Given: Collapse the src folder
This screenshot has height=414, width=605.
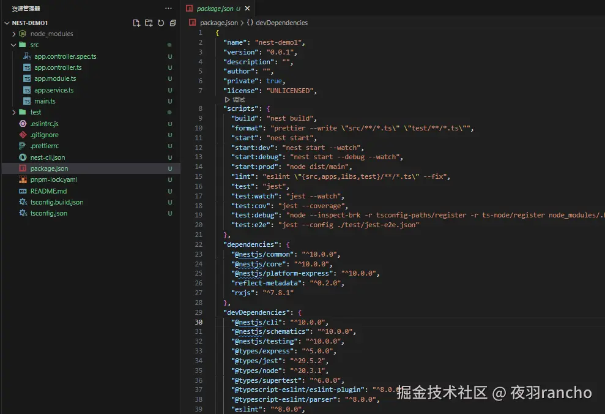Looking at the screenshot, I should coord(13,45).
